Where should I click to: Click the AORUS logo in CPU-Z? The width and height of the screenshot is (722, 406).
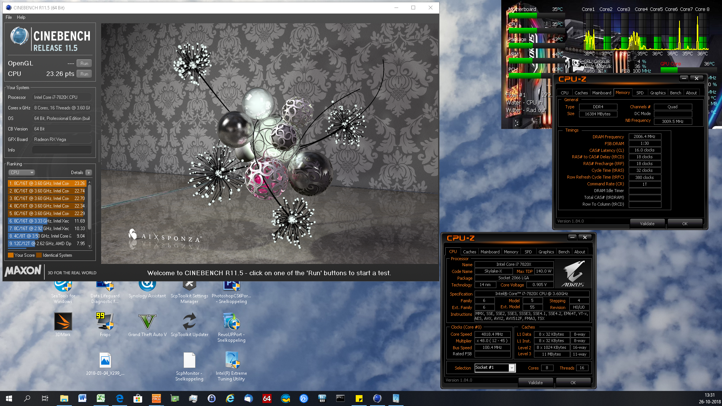(x=573, y=274)
